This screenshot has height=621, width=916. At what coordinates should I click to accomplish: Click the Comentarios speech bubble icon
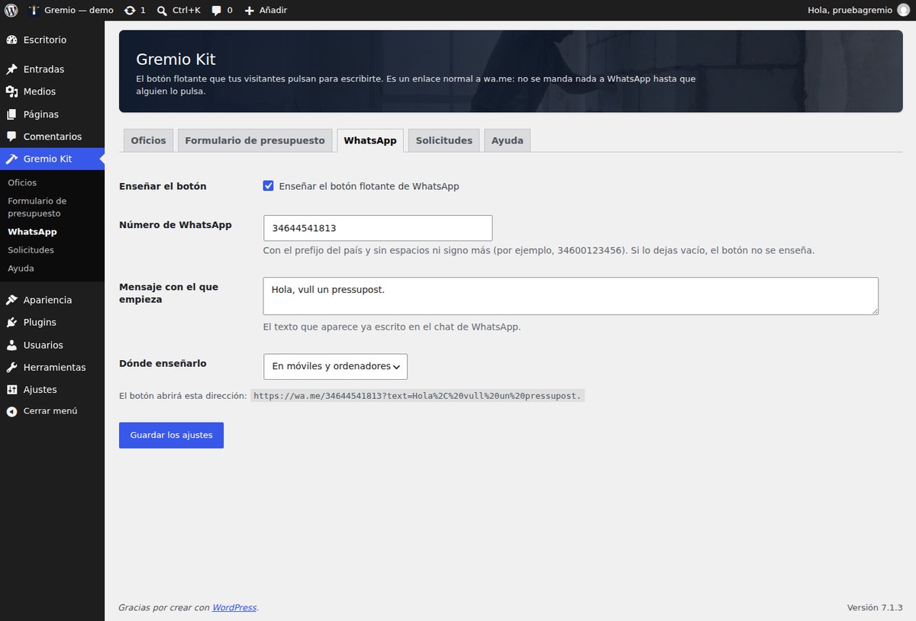click(11, 137)
